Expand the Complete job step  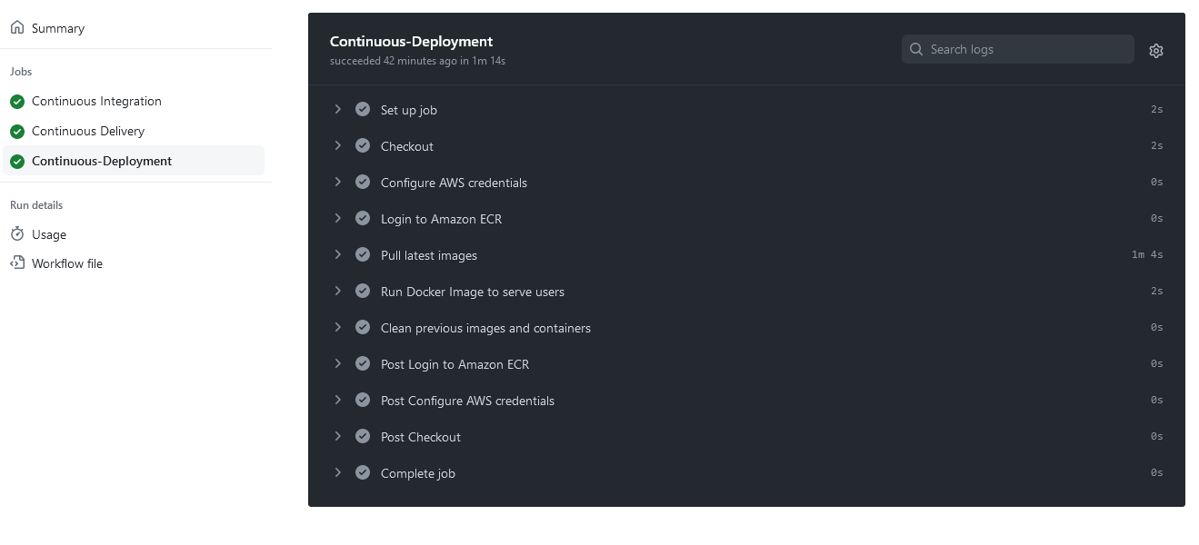tap(338, 472)
